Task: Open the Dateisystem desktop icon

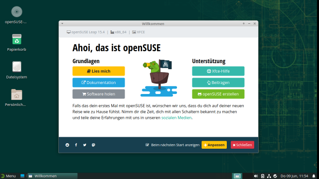Action: (16, 70)
